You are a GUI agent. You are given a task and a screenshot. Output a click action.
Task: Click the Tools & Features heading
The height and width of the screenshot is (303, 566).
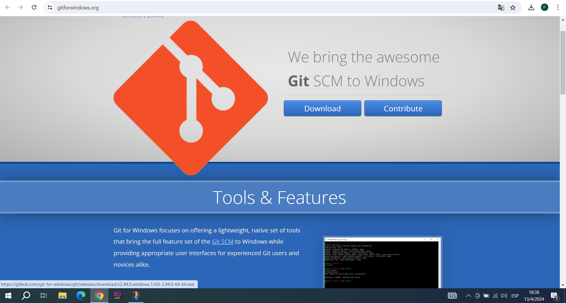pyautogui.click(x=279, y=197)
